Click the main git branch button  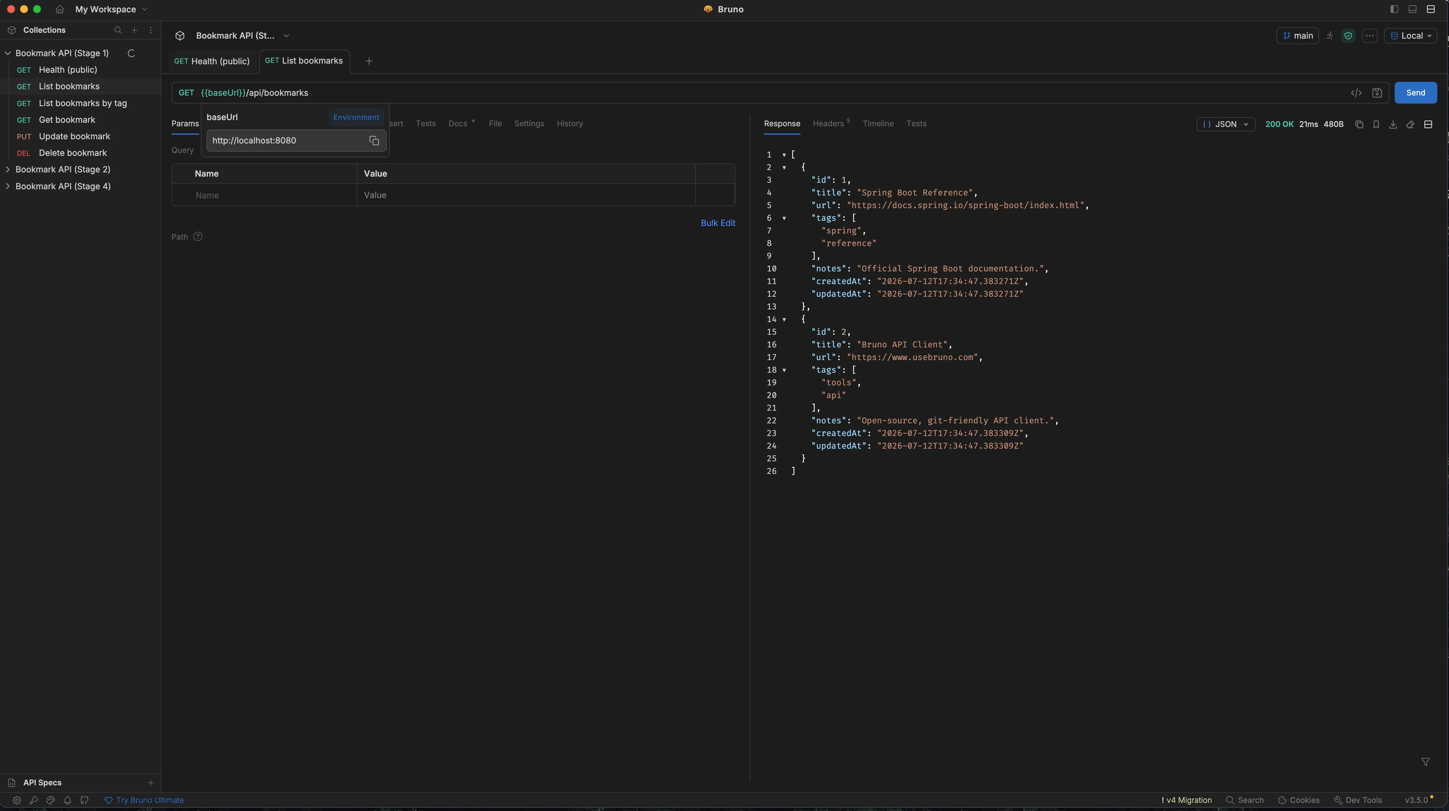(1297, 35)
